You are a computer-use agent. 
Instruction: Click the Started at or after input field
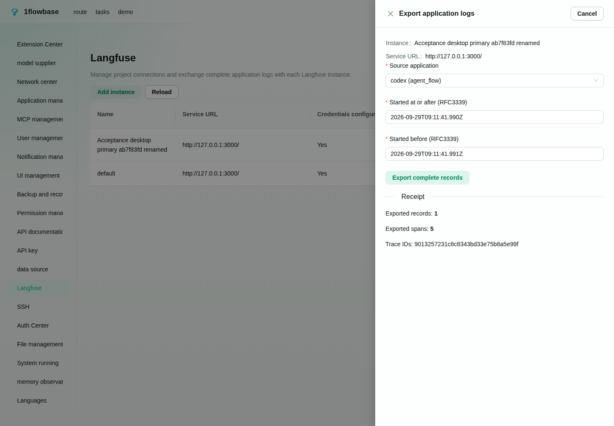tap(494, 117)
